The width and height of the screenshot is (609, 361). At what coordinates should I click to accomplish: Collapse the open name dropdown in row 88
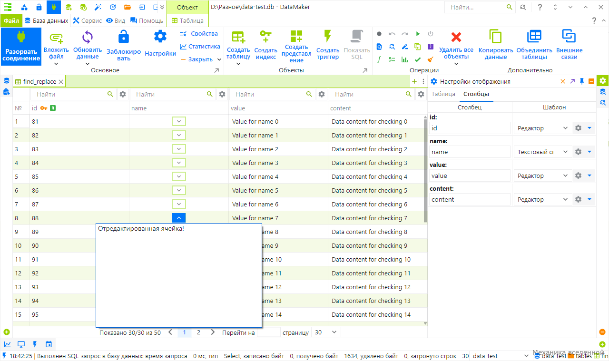(179, 218)
